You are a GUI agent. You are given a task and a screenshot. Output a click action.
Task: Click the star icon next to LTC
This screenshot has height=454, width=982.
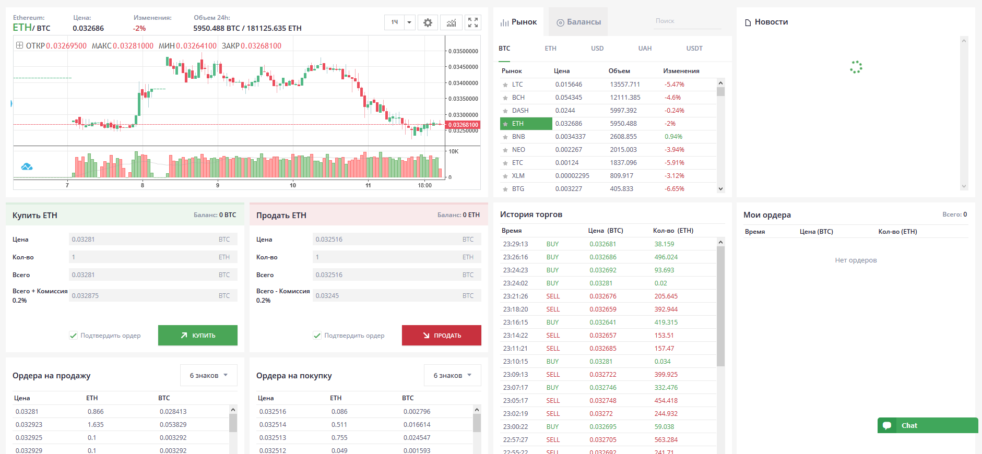pos(505,85)
